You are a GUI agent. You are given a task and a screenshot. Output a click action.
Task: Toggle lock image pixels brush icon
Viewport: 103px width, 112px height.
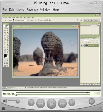tap(86, 43)
